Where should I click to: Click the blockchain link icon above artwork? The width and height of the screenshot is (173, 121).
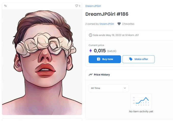[x=5, y=6]
